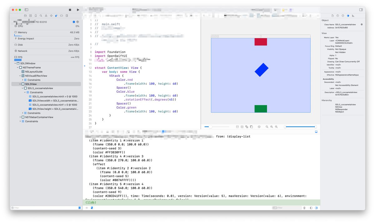Toggle the console pane in debug area
This screenshot has width=375, height=223.
pyautogui.click(x=316, y=208)
